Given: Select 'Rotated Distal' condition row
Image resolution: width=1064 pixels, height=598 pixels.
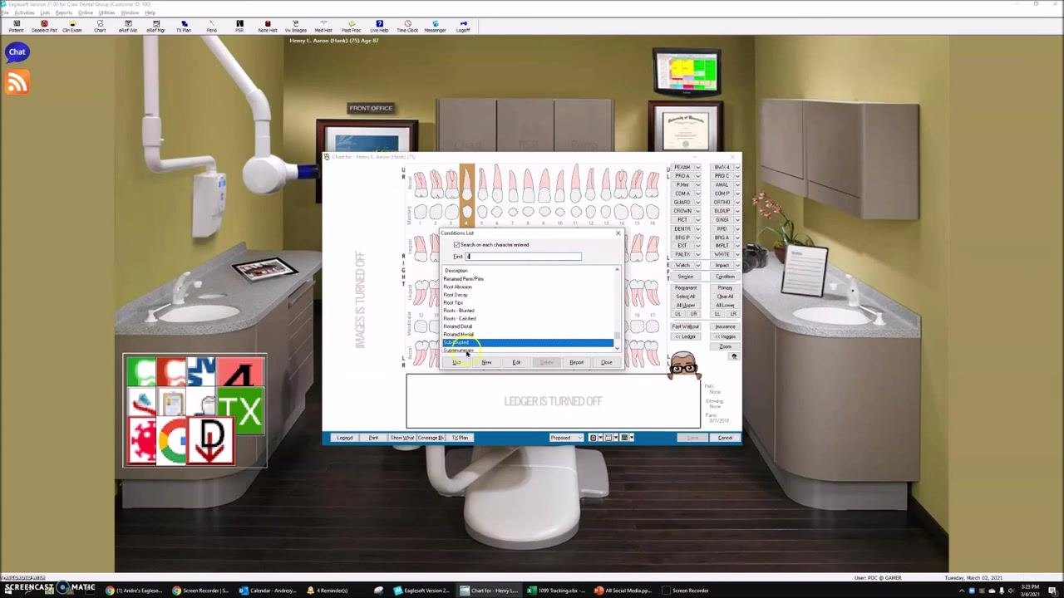Looking at the screenshot, I should click(528, 326).
